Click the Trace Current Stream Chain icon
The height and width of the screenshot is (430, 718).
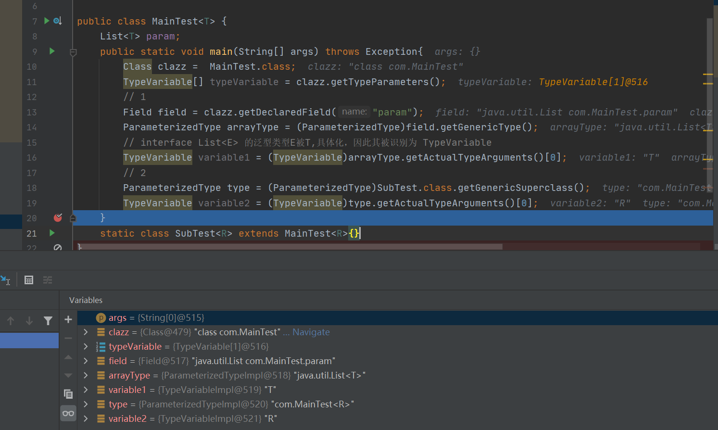(x=47, y=280)
